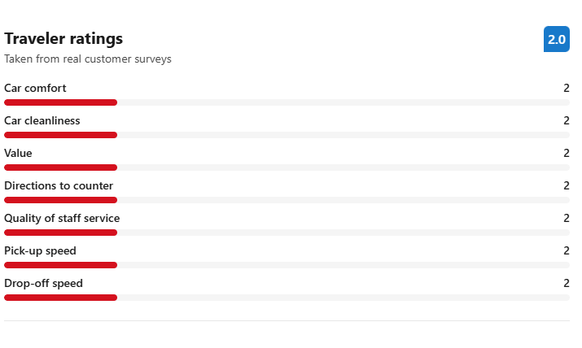Click the Traveler ratings heading
582x348 pixels.
tap(63, 38)
